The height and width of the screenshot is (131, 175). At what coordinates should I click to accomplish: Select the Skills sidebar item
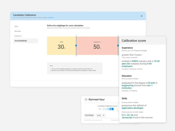click(x=16, y=27)
